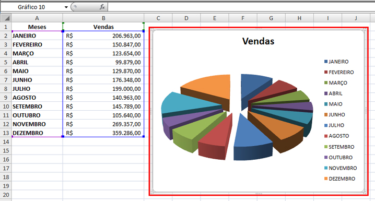Click the Meses header cell
The image size is (375, 201).
37,27
